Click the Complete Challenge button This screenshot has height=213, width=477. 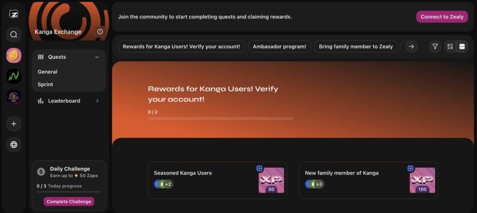pos(69,201)
